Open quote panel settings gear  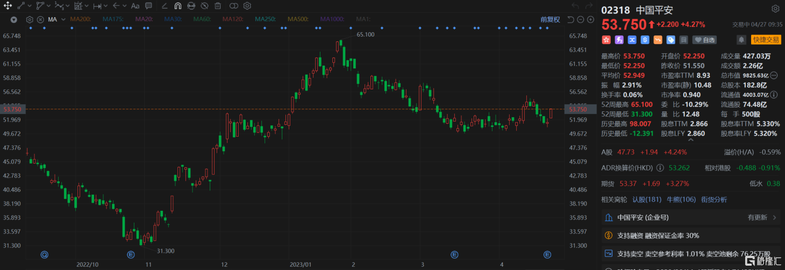point(775,9)
